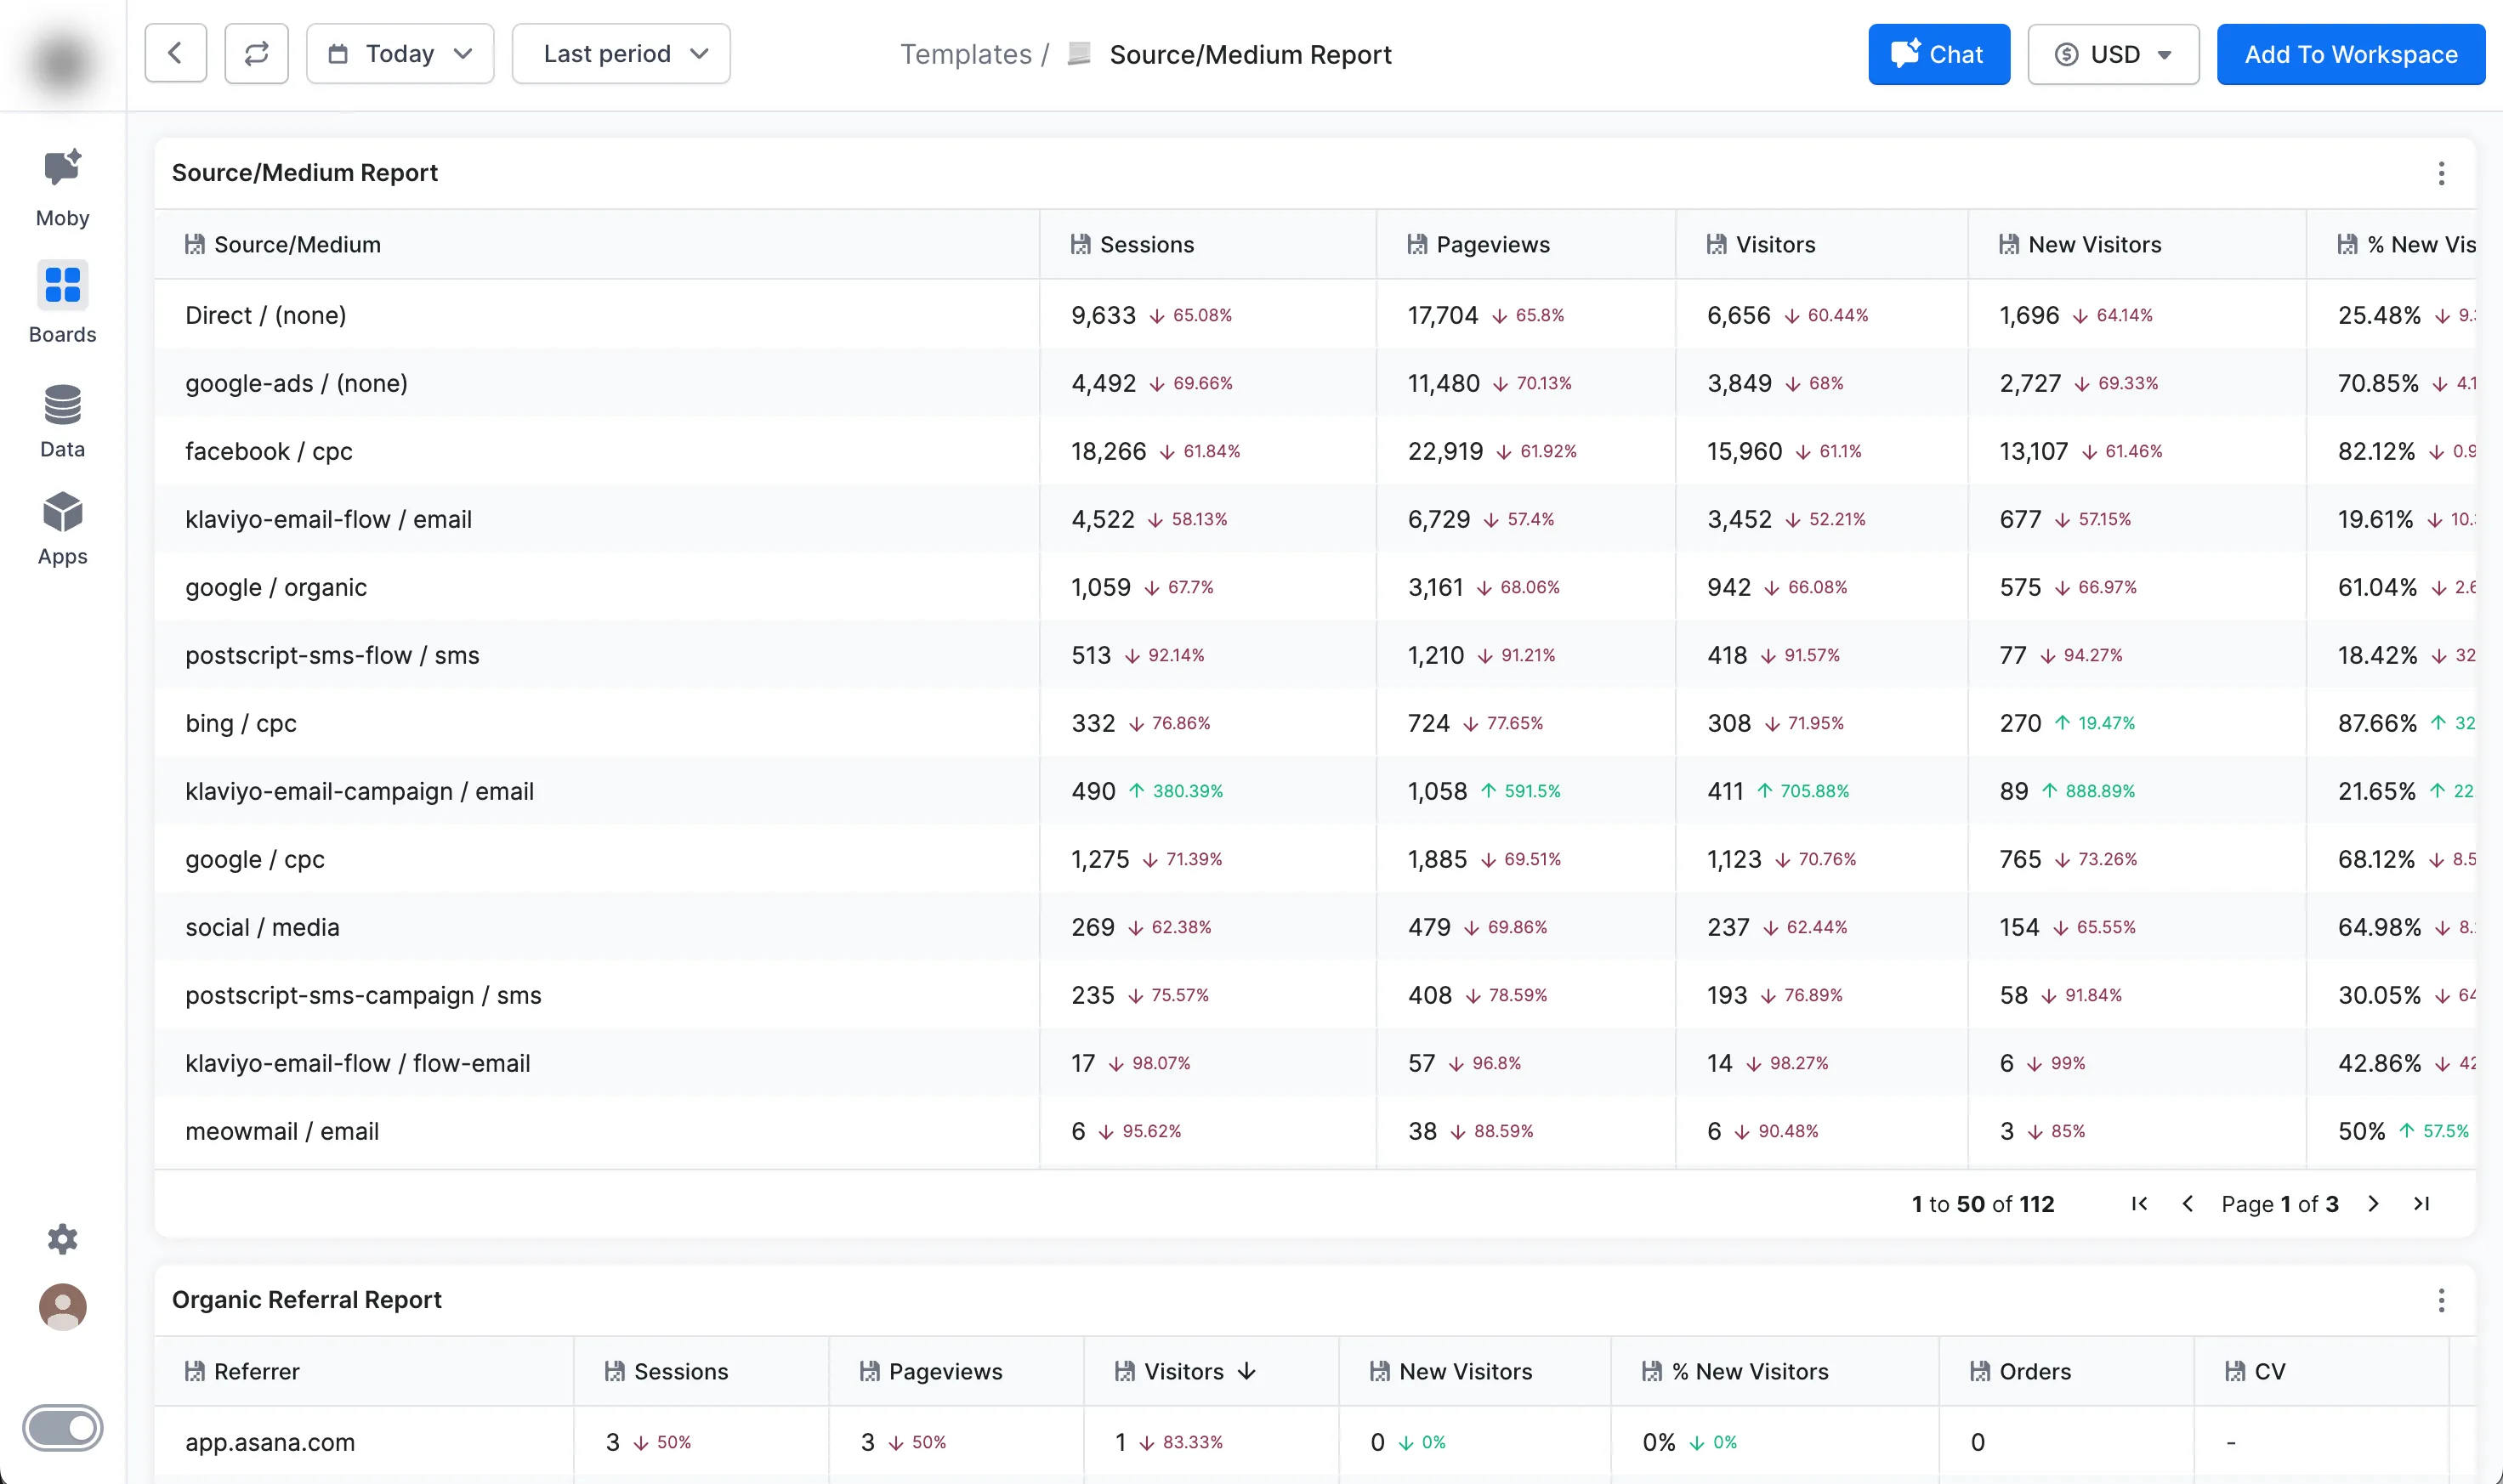
Task: Open Moby chat in sidebar
Action: (62, 187)
